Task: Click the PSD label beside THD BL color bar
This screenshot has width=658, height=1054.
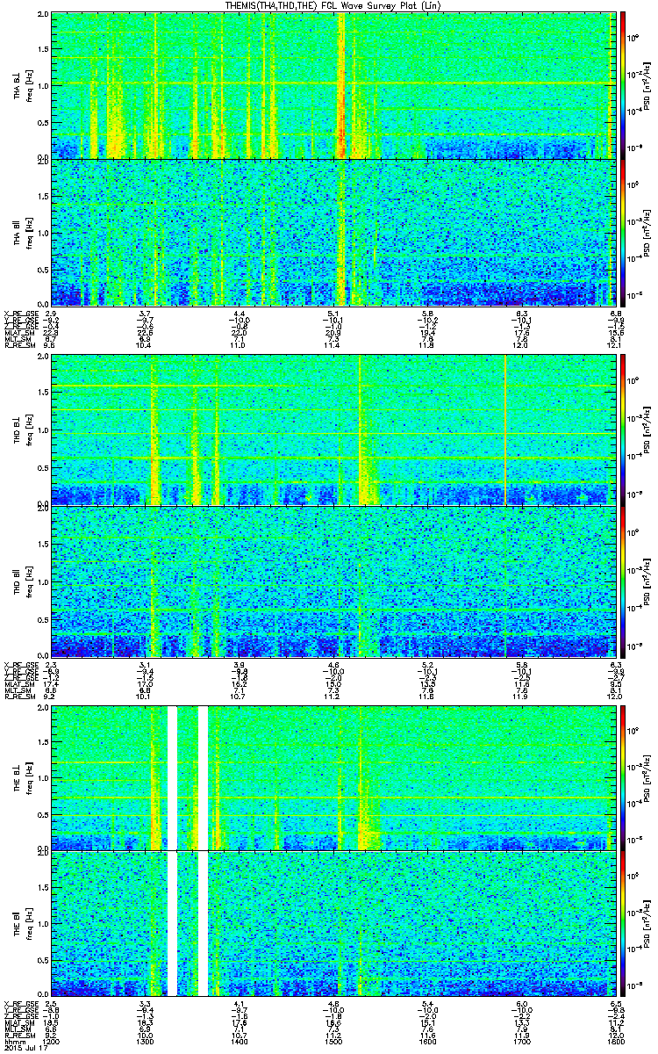Action: [647, 431]
